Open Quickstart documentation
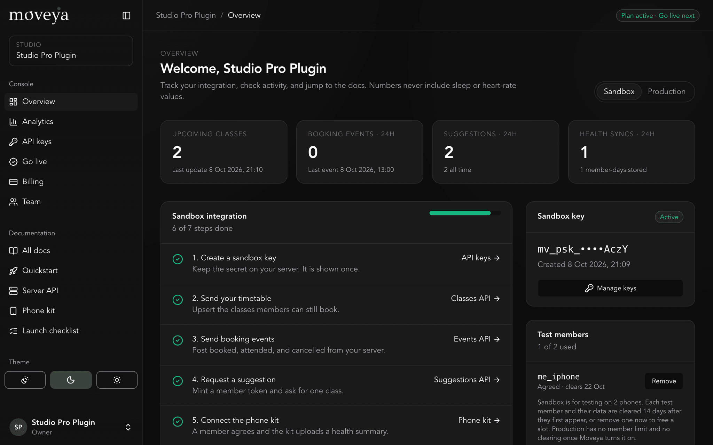This screenshot has width=713, height=445. coord(71,271)
